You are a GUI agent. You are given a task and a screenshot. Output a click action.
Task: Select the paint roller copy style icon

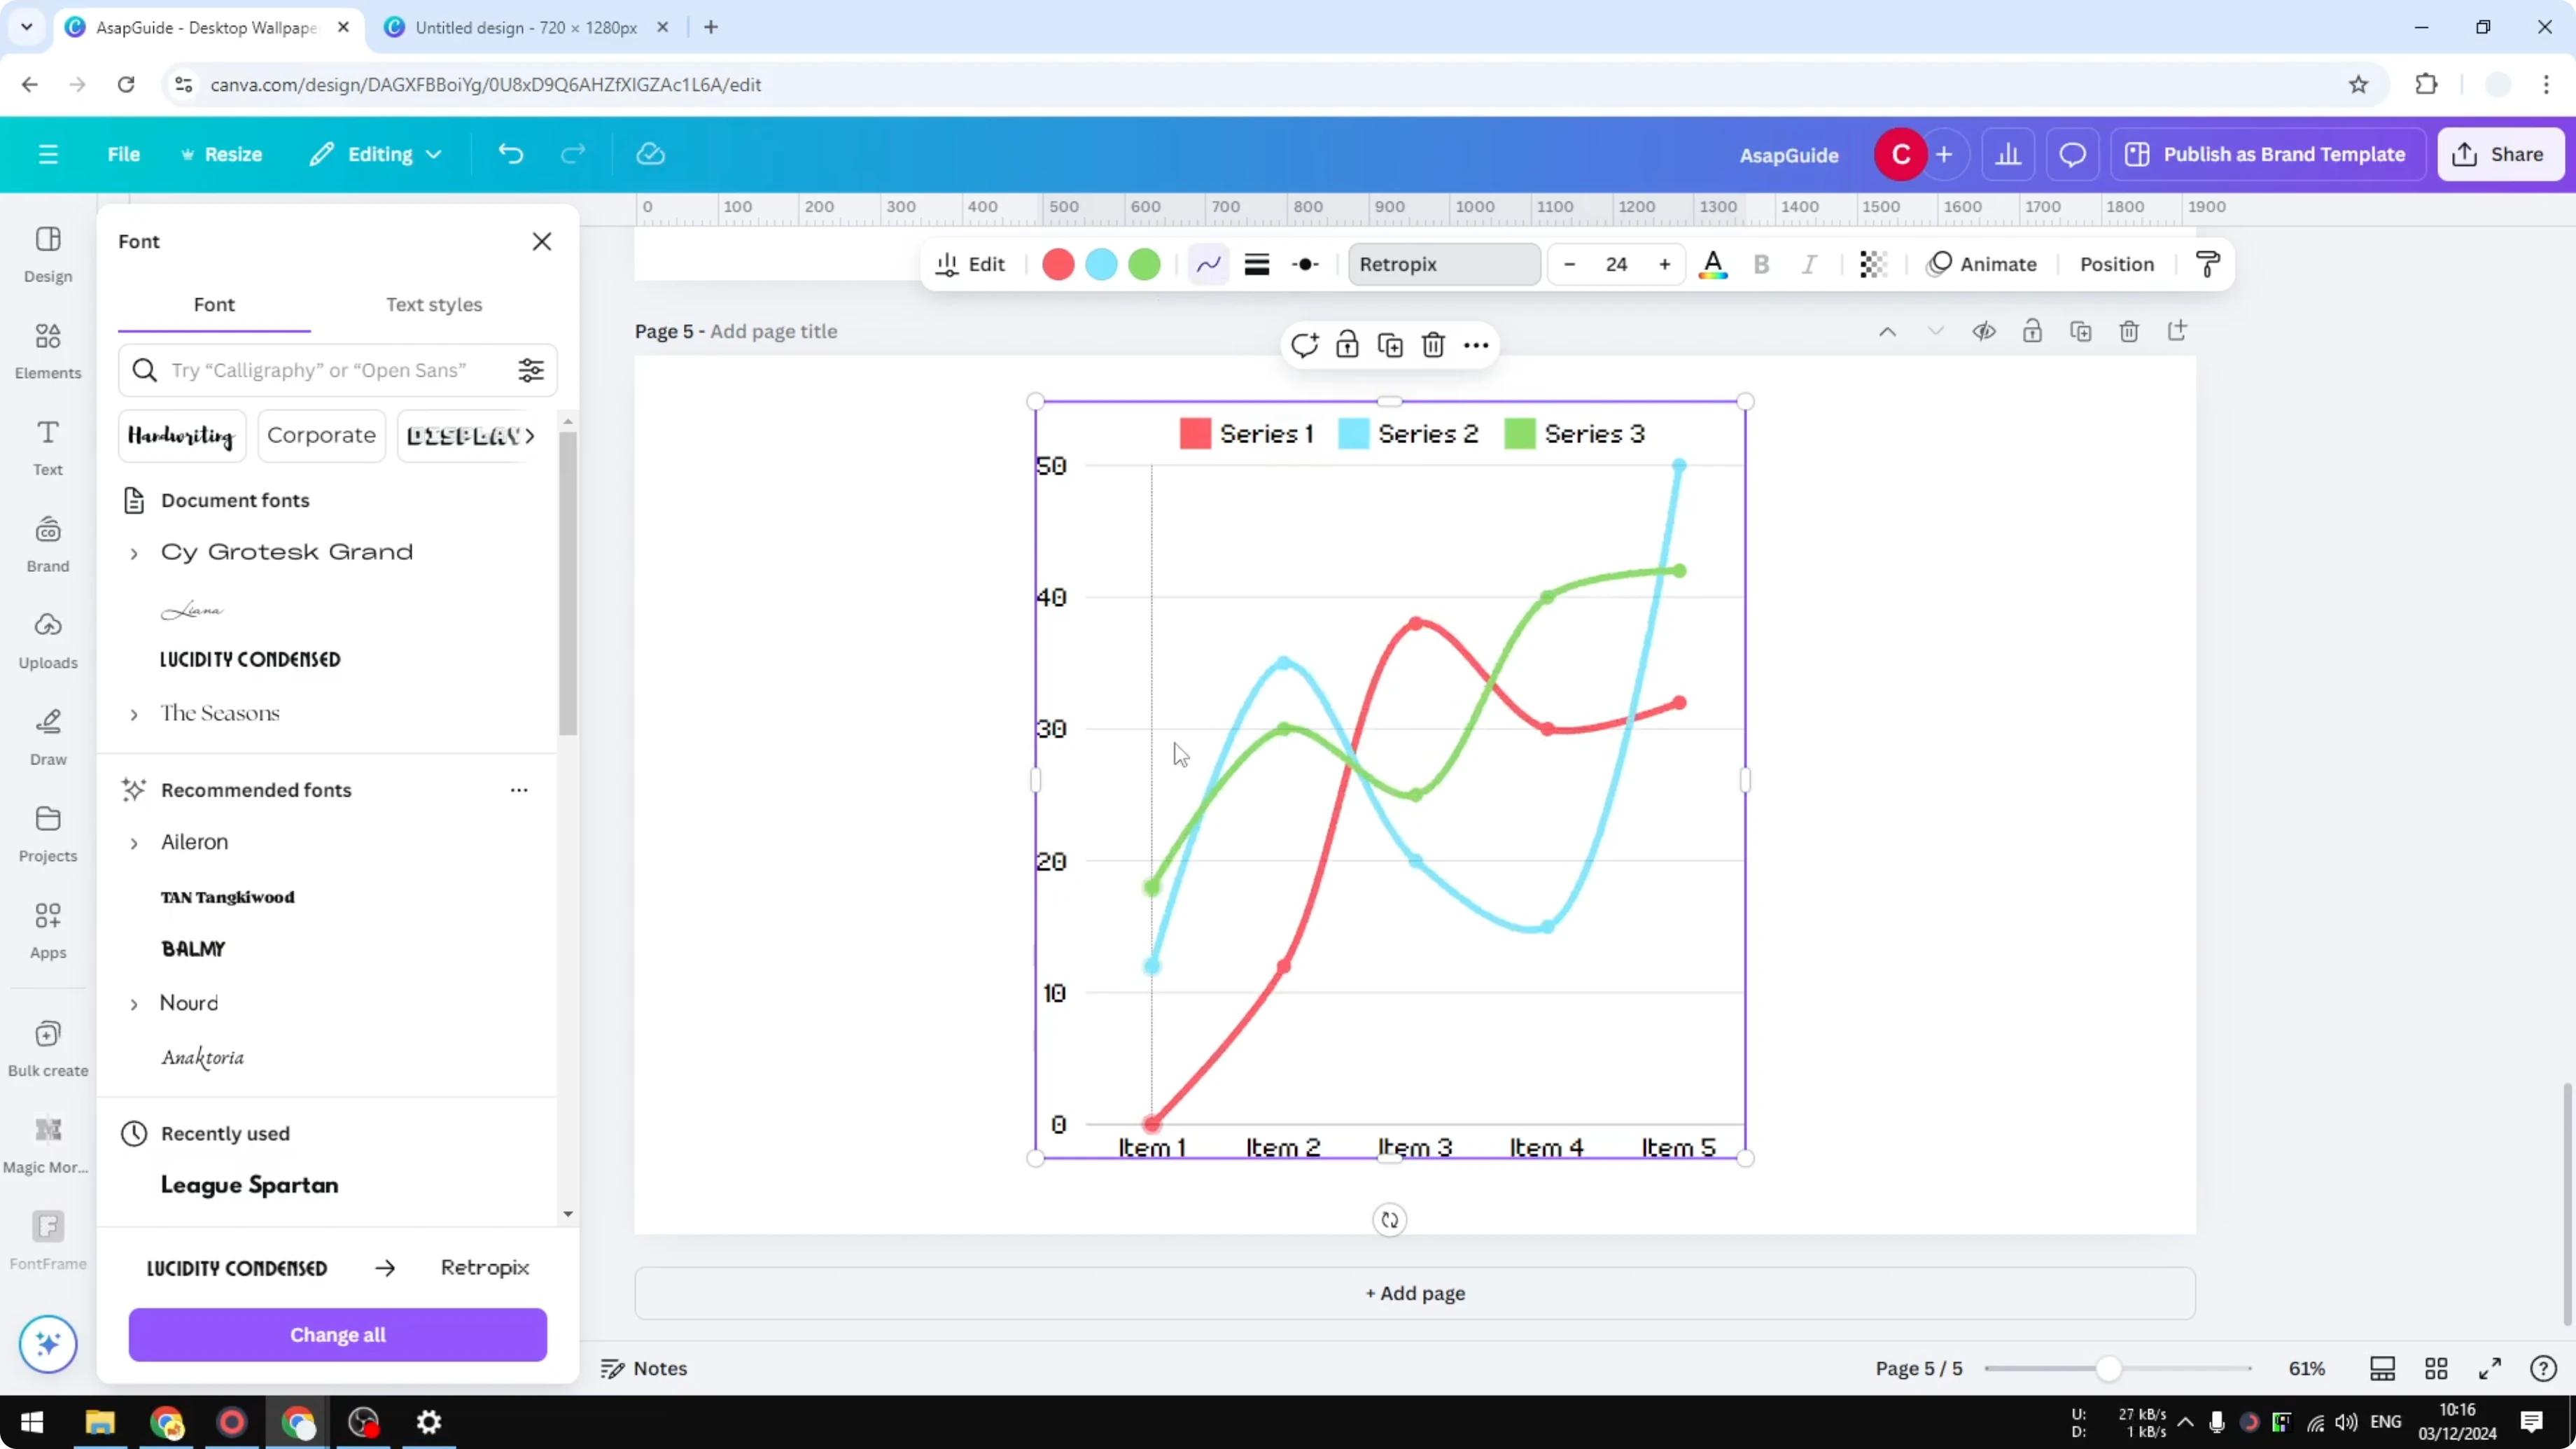click(x=2207, y=264)
